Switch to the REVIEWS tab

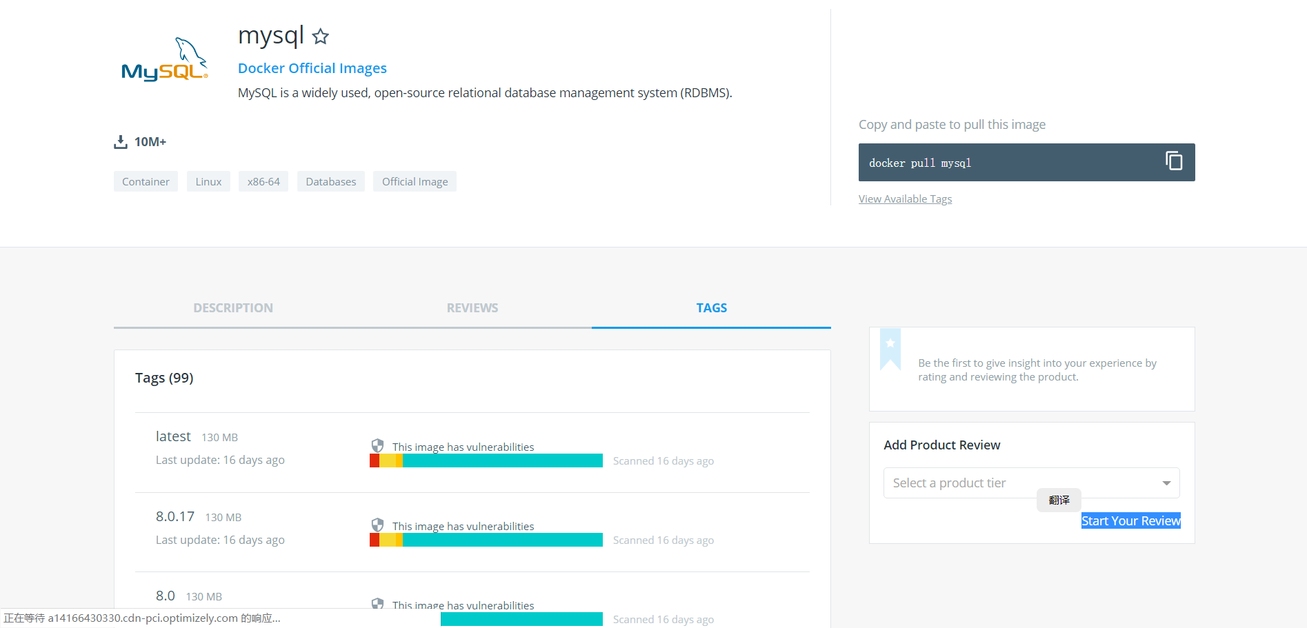click(x=472, y=308)
